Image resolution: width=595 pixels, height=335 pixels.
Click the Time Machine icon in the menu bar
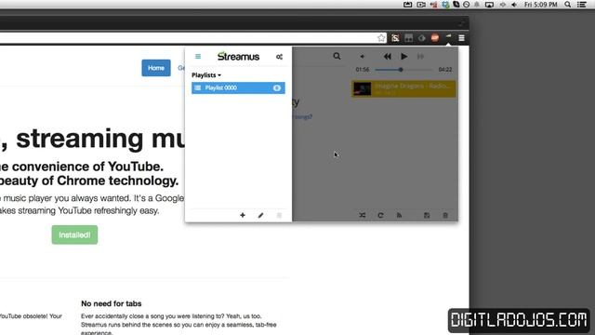467,5
